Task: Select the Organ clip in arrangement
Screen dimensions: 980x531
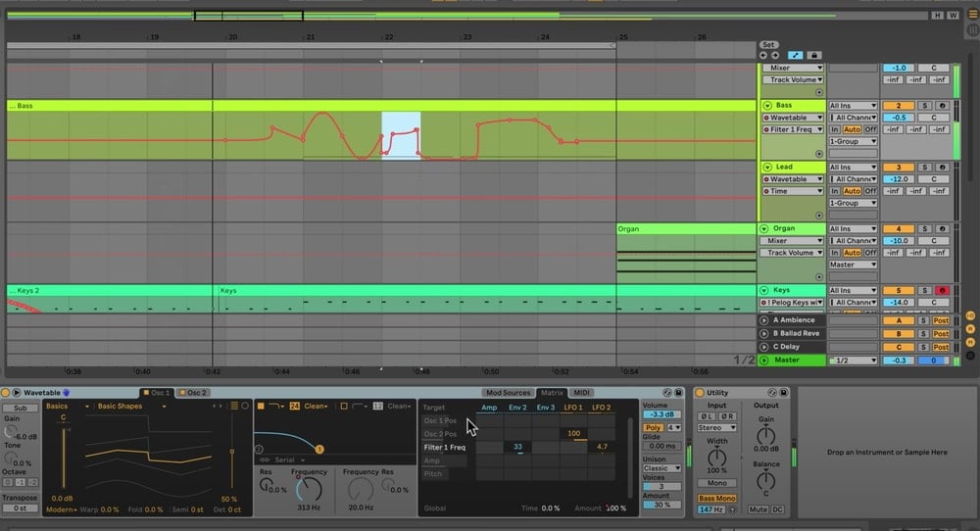Action: coord(686,229)
